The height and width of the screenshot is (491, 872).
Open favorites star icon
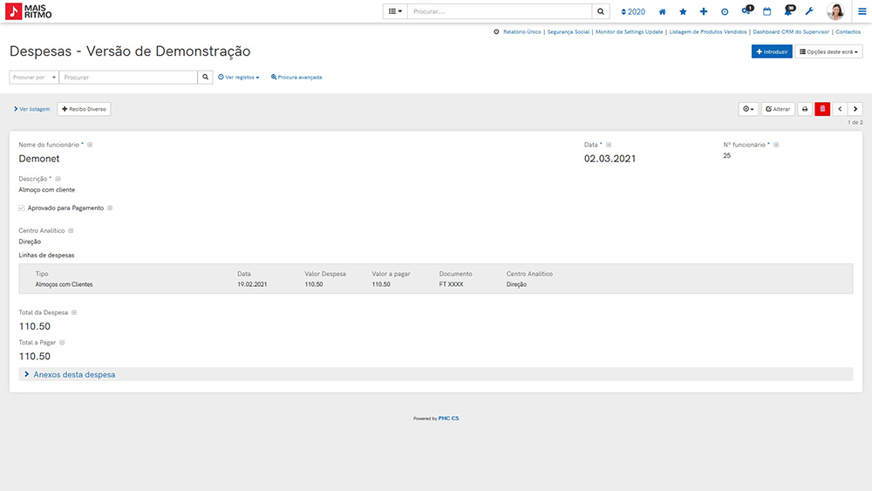(x=683, y=11)
